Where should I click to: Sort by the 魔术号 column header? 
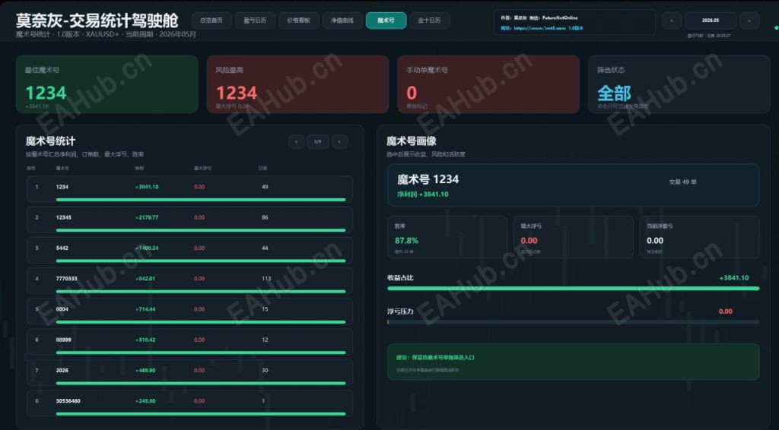pos(62,168)
